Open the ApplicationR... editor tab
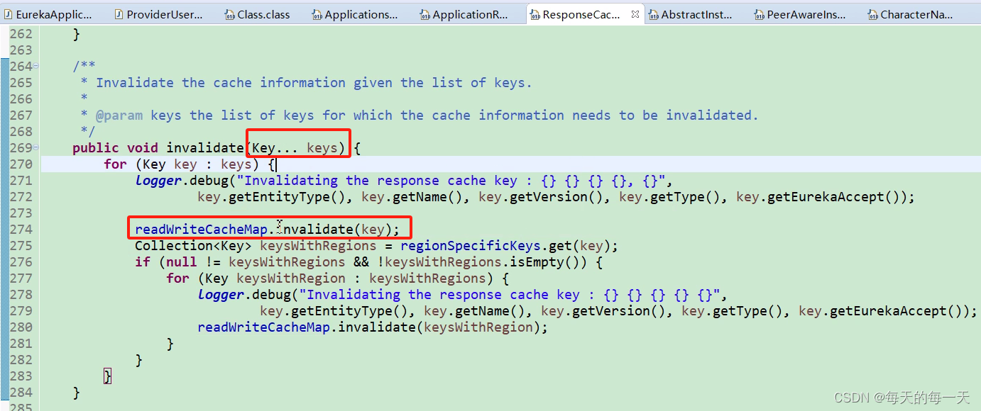Image resolution: width=981 pixels, height=411 pixels. tap(464, 14)
